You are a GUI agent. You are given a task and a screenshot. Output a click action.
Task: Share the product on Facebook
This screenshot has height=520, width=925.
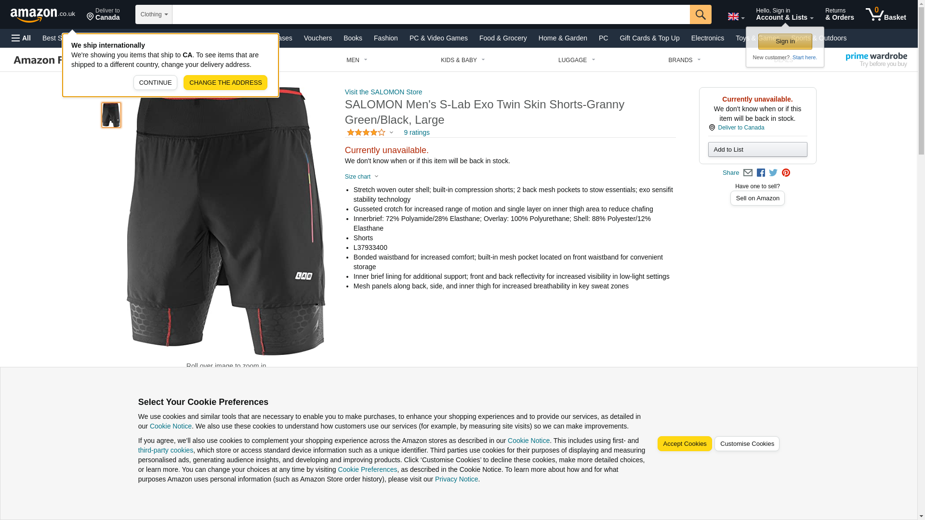[761, 173]
